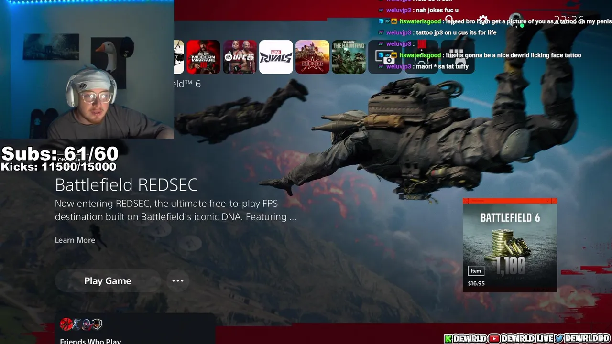Click the three-dots more options button
Screen dimensions: 612x344
[178, 280]
